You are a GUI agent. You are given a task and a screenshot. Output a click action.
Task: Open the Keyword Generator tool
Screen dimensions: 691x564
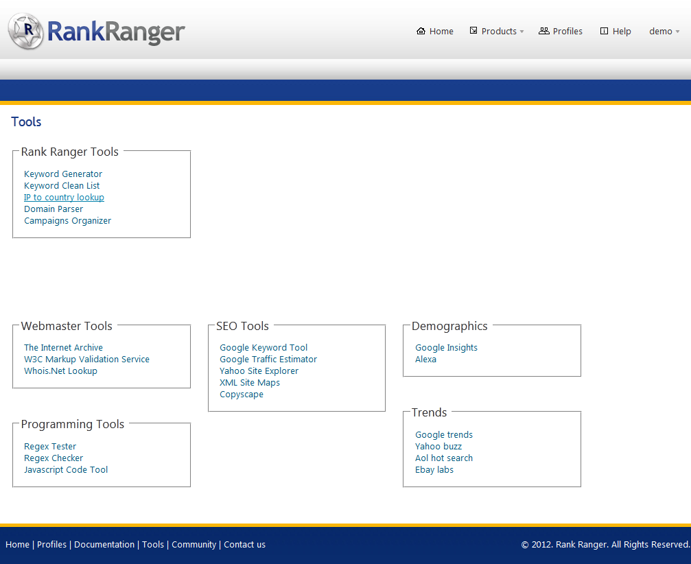tap(63, 174)
